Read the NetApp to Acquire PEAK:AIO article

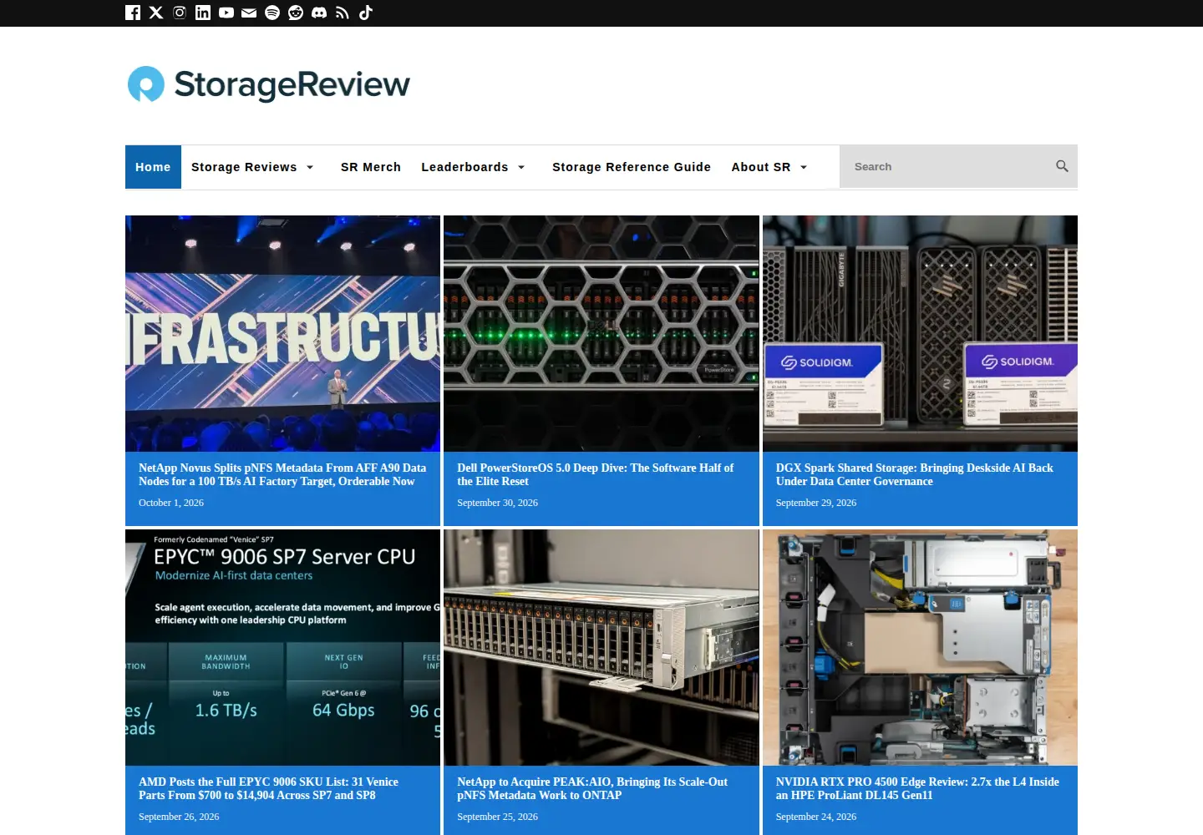pos(592,788)
